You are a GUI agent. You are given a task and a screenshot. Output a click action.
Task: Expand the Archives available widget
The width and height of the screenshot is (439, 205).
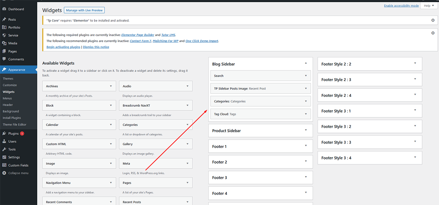tap(111, 86)
